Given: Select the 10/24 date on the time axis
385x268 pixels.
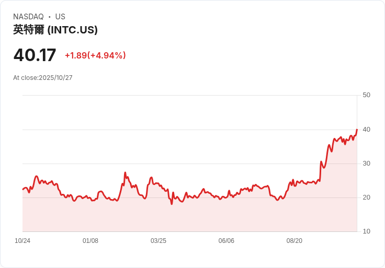Looking at the screenshot, I should point(22,241).
